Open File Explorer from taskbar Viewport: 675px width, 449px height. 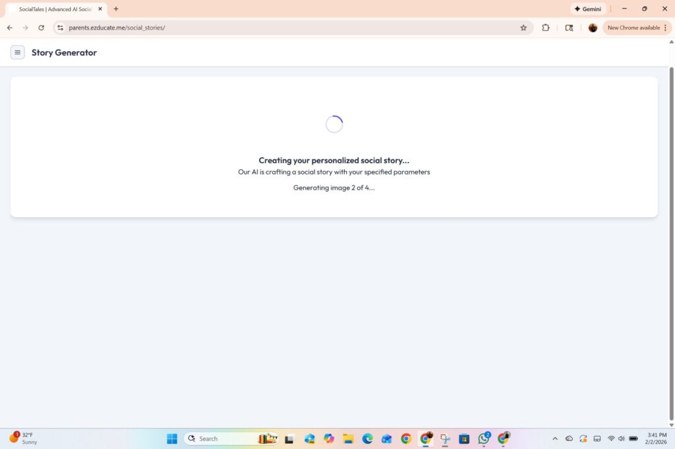(x=348, y=438)
